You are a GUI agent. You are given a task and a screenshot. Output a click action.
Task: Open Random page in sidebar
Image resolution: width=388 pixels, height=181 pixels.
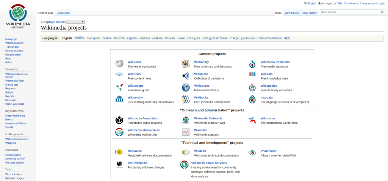[x=13, y=55]
